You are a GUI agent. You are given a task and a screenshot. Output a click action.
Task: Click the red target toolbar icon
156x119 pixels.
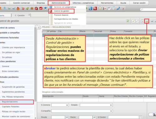point(23,8)
